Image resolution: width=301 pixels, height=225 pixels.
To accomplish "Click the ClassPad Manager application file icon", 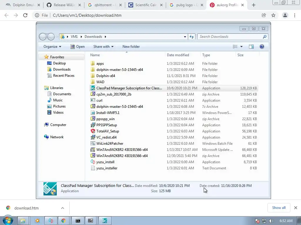I will click(x=93, y=88).
